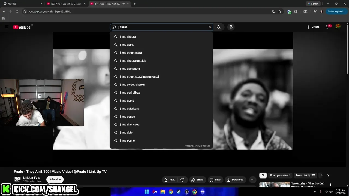Open the Windows Start menu

(146, 192)
